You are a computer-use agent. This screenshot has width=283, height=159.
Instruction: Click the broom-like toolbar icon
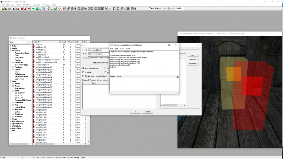coord(110,9)
